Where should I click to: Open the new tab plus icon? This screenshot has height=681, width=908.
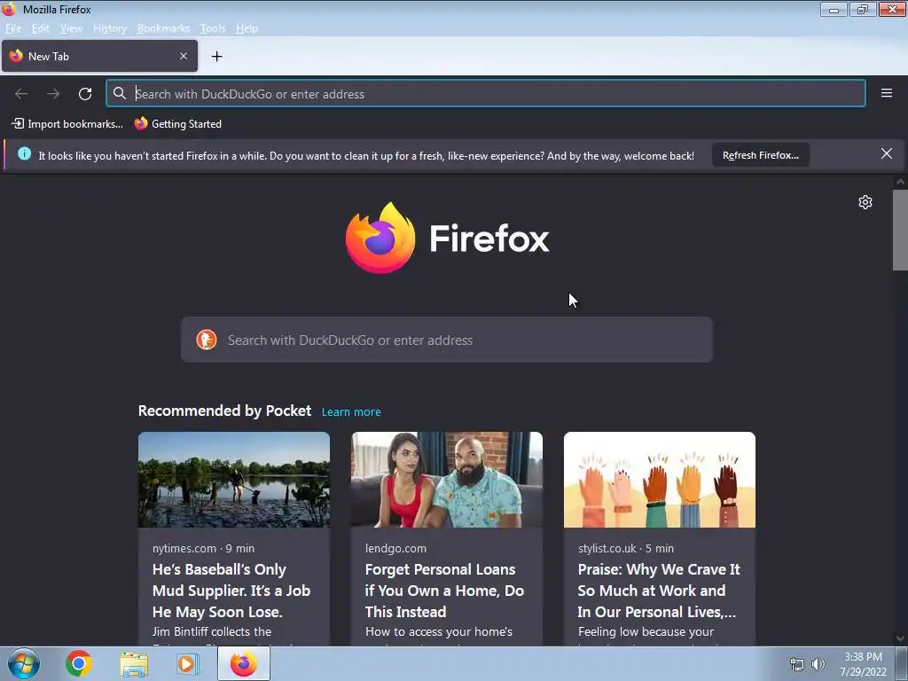tap(216, 56)
